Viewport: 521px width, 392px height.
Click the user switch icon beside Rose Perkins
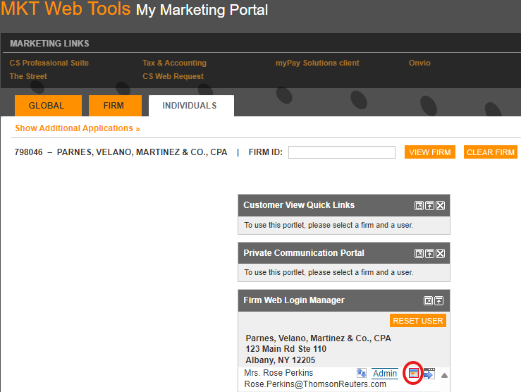[x=362, y=373]
